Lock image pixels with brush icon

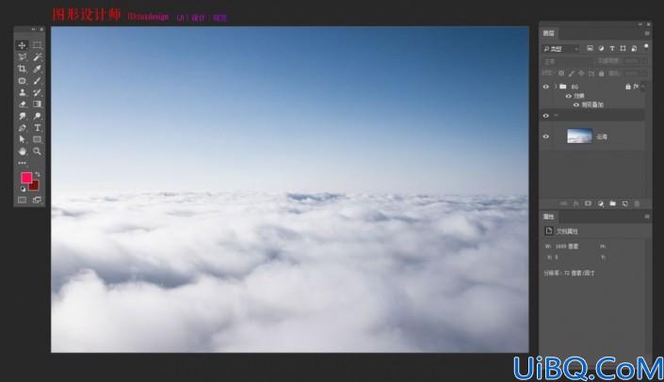tap(572, 73)
